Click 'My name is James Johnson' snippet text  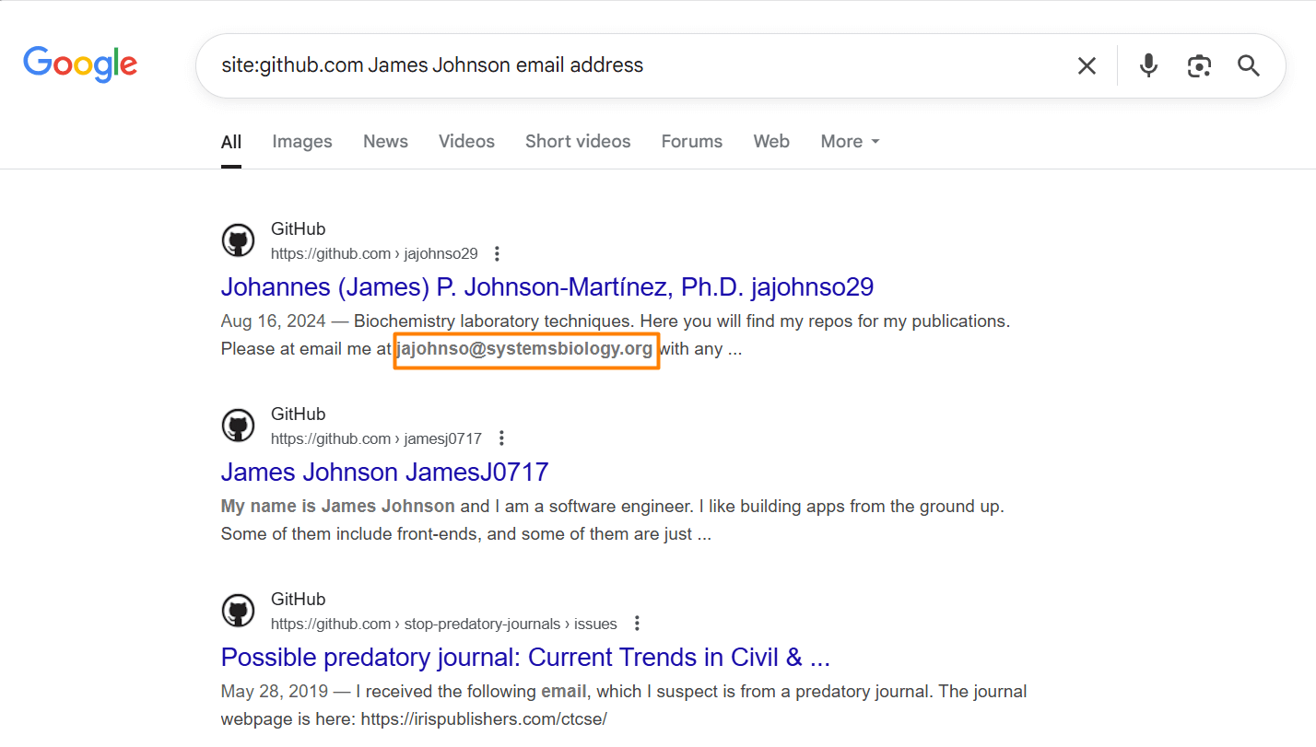338,507
